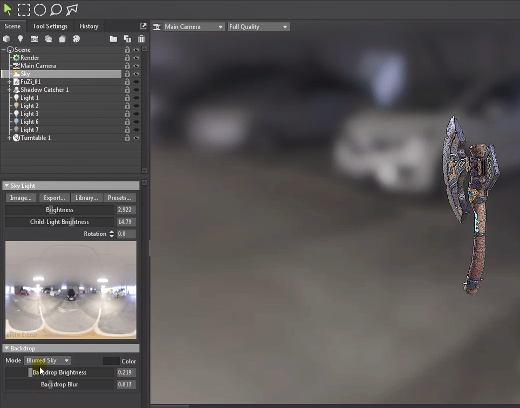Click the Library... button
Image resolution: width=520 pixels, height=408 pixels.
point(86,198)
